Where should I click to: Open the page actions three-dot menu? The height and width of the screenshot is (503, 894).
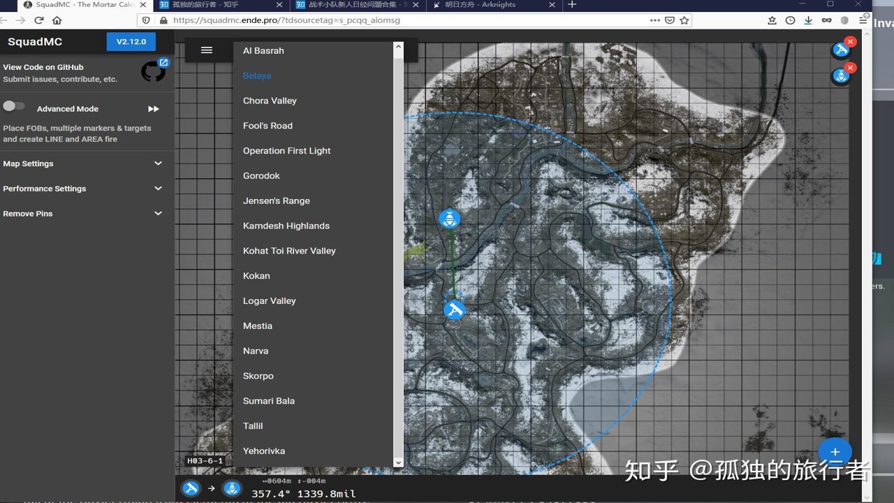(654, 20)
